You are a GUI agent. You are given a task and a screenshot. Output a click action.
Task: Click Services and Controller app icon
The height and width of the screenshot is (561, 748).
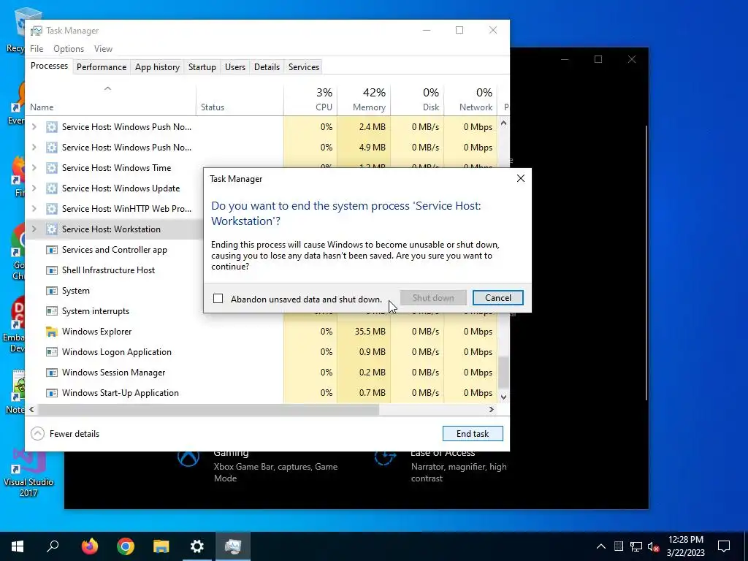point(52,250)
